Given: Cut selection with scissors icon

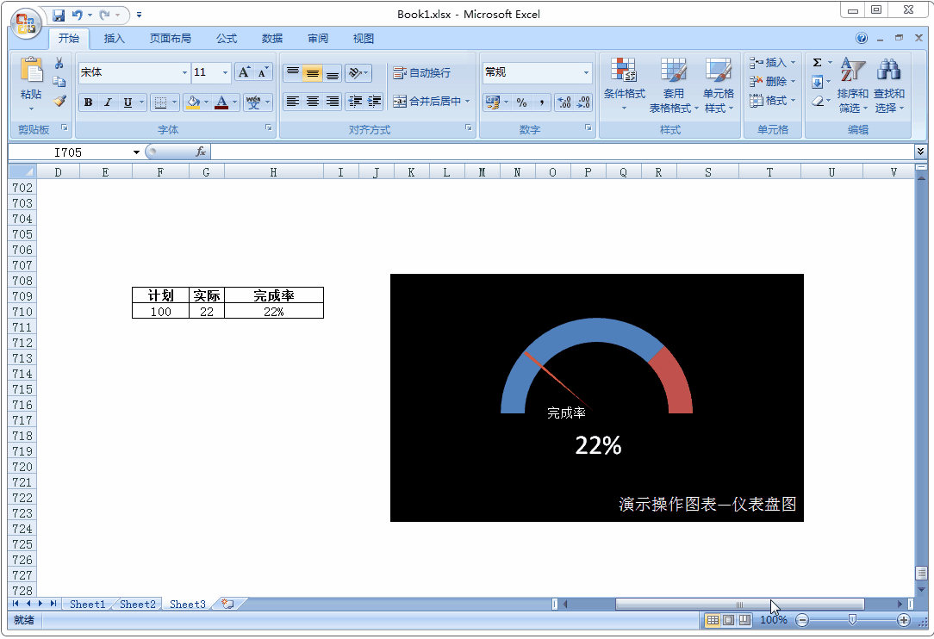Looking at the screenshot, I should point(59,64).
